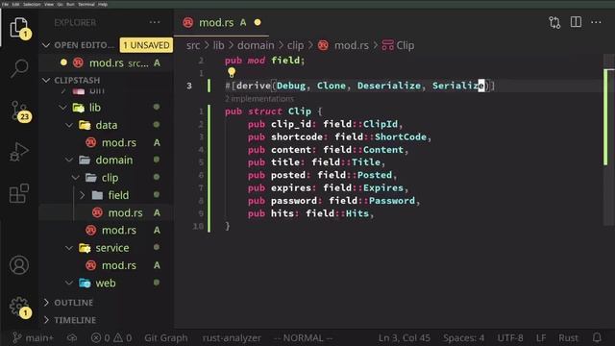The height and width of the screenshot is (346, 615).
Task: Select mod.rs in the Open Editors list
Action: click(107, 62)
